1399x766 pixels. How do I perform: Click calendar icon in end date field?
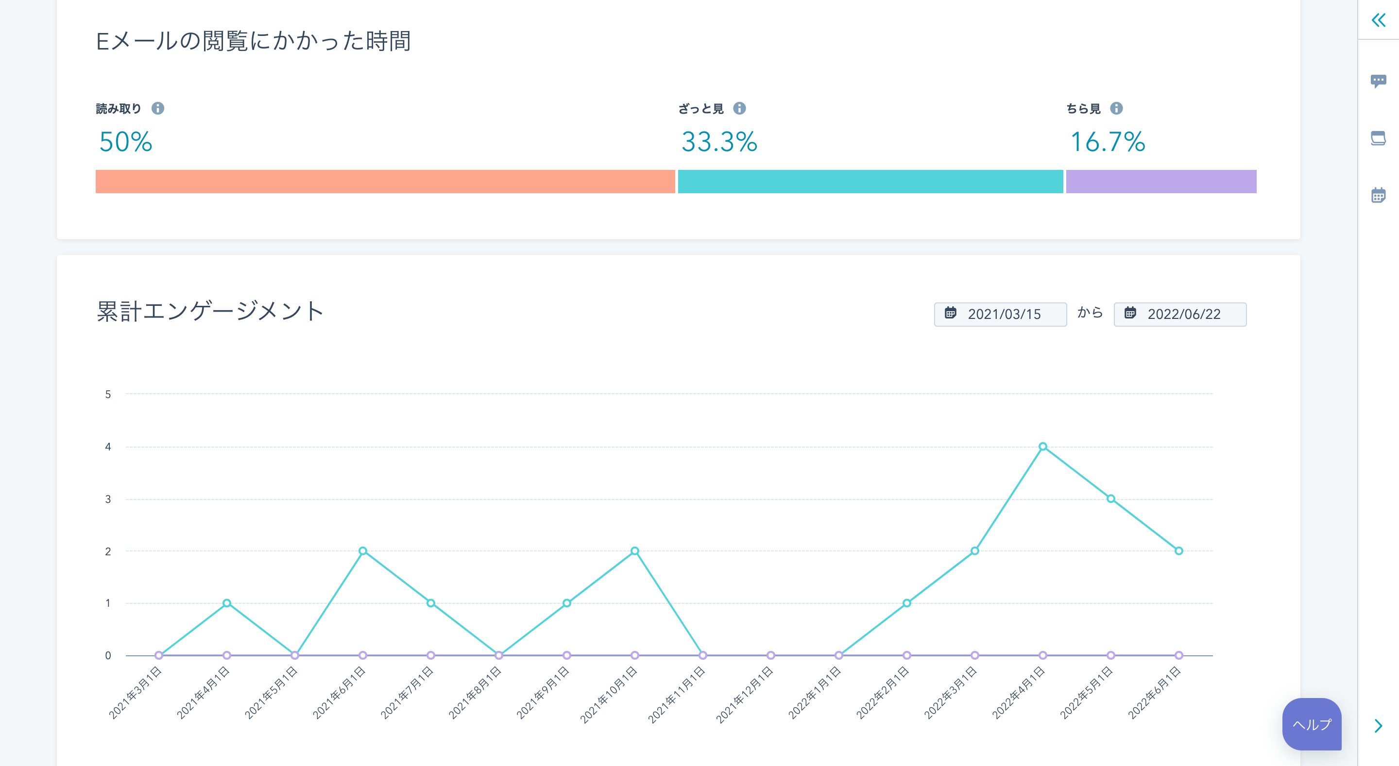[1130, 313]
